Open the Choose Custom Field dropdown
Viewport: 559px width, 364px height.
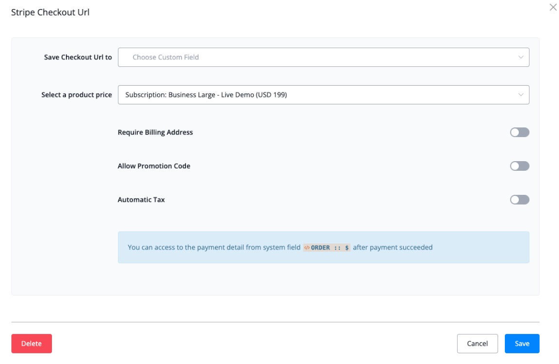[323, 57]
